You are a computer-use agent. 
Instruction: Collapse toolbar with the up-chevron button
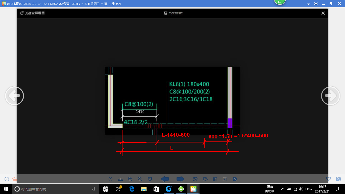(235, 179)
